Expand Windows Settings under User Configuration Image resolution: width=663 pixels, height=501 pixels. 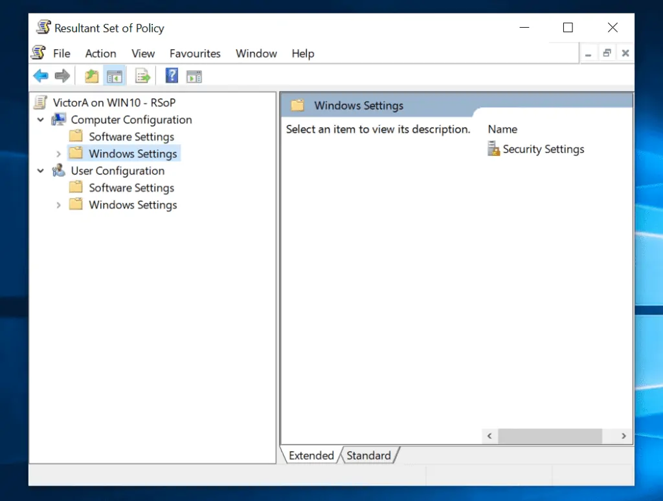click(58, 205)
